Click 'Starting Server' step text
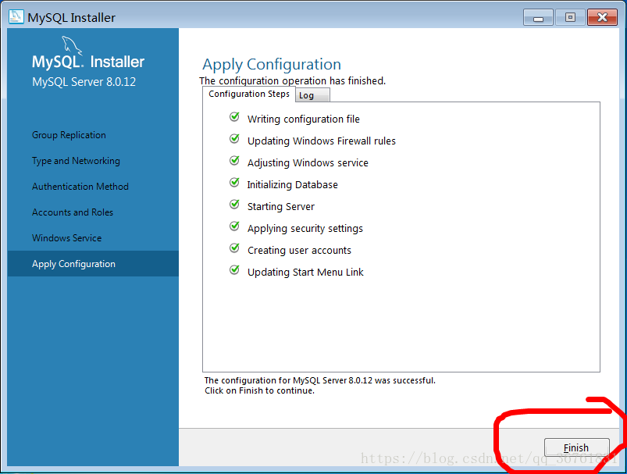 tap(281, 207)
